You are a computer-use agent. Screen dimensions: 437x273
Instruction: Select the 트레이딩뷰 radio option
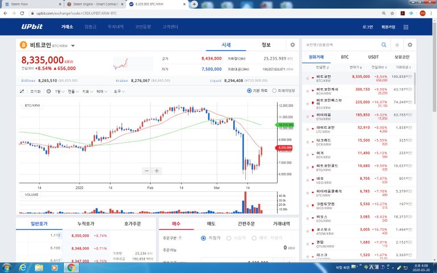tap(274, 90)
